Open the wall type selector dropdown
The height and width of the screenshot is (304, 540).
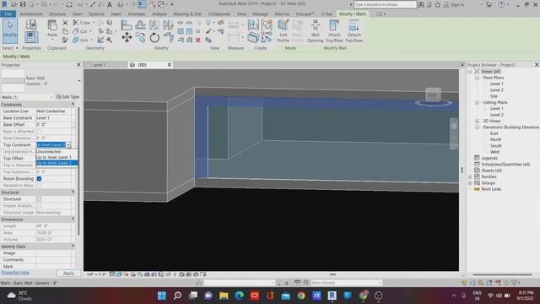pos(79,81)
